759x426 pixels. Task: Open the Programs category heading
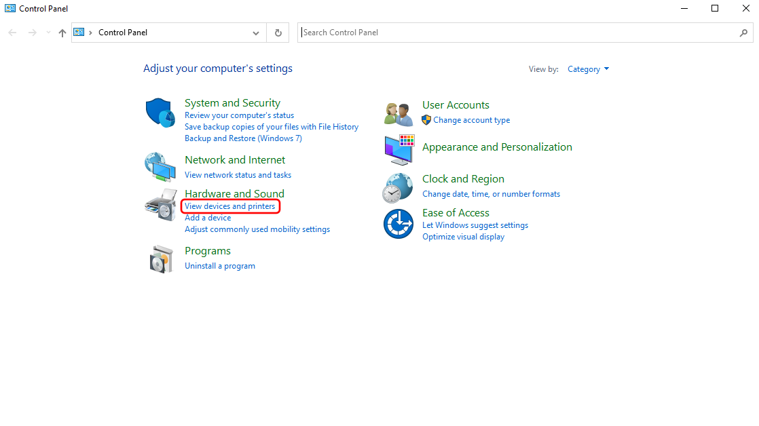208,251
